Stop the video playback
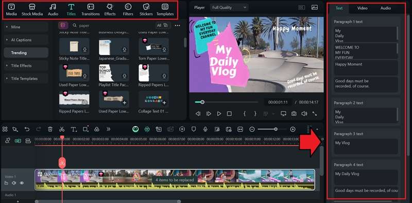The width and height of the screenshot is (412, 203). (x=229, y=114)
